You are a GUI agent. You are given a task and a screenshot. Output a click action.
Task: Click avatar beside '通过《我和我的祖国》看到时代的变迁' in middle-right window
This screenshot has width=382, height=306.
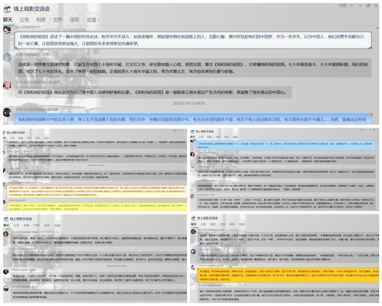tap(193, 155)
